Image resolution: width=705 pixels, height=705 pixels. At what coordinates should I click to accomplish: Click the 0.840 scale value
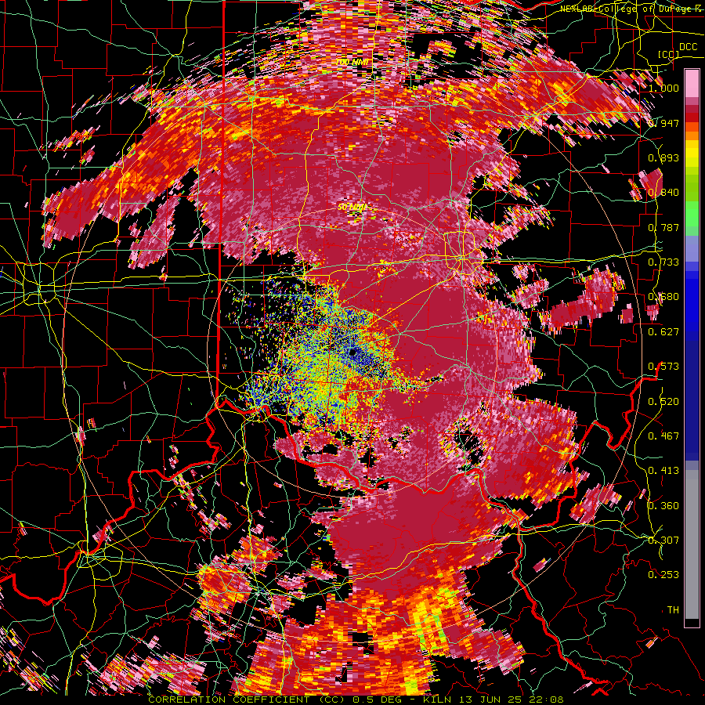click(x=663, y=193)
